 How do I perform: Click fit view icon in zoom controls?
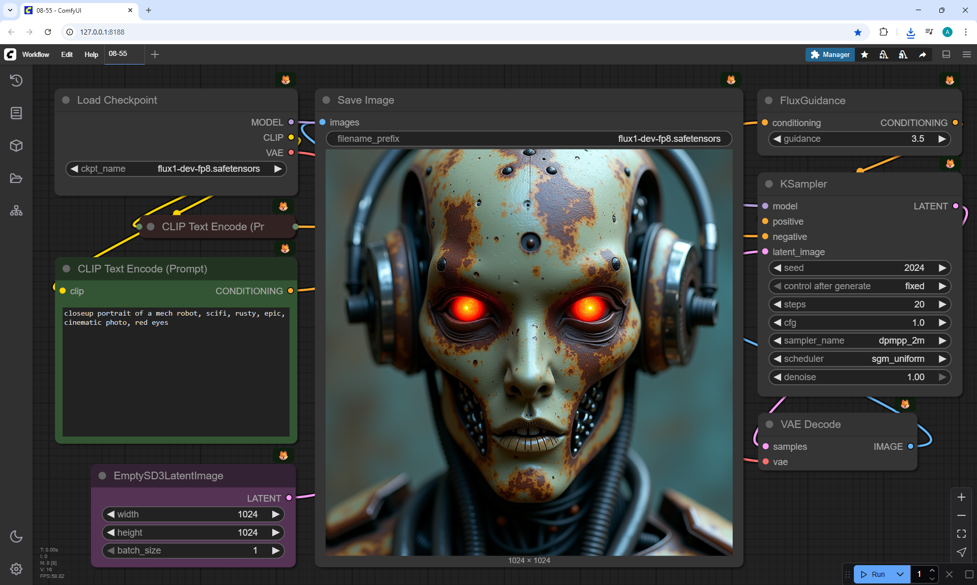[961, 534]
